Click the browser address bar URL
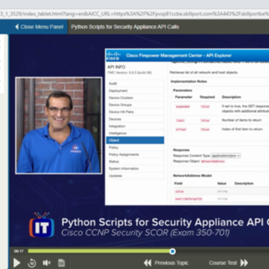Viewport: 269px width, 269px height. (134, 14)
